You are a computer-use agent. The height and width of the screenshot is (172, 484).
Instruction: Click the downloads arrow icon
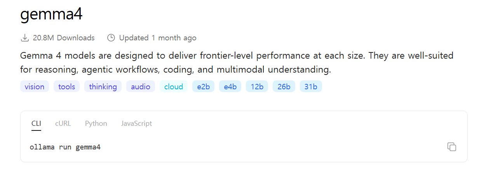[24, 38]
